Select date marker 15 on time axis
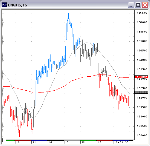150x146 pixels. tap(67, 142)
